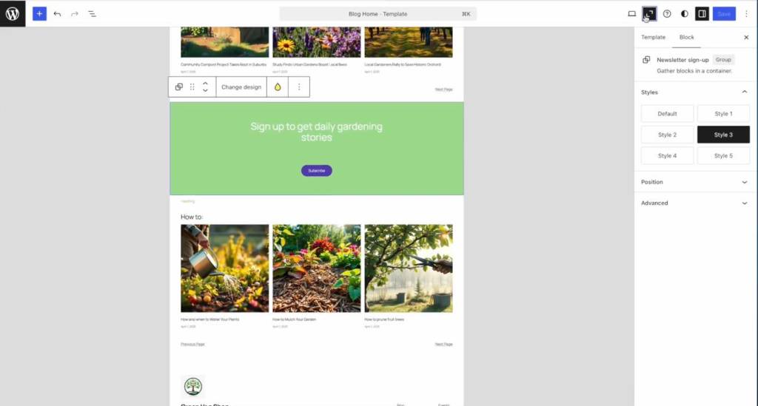Open block toolbar more options
The height and width of the screenshot is (406, 758).
(x=299, y=87)
